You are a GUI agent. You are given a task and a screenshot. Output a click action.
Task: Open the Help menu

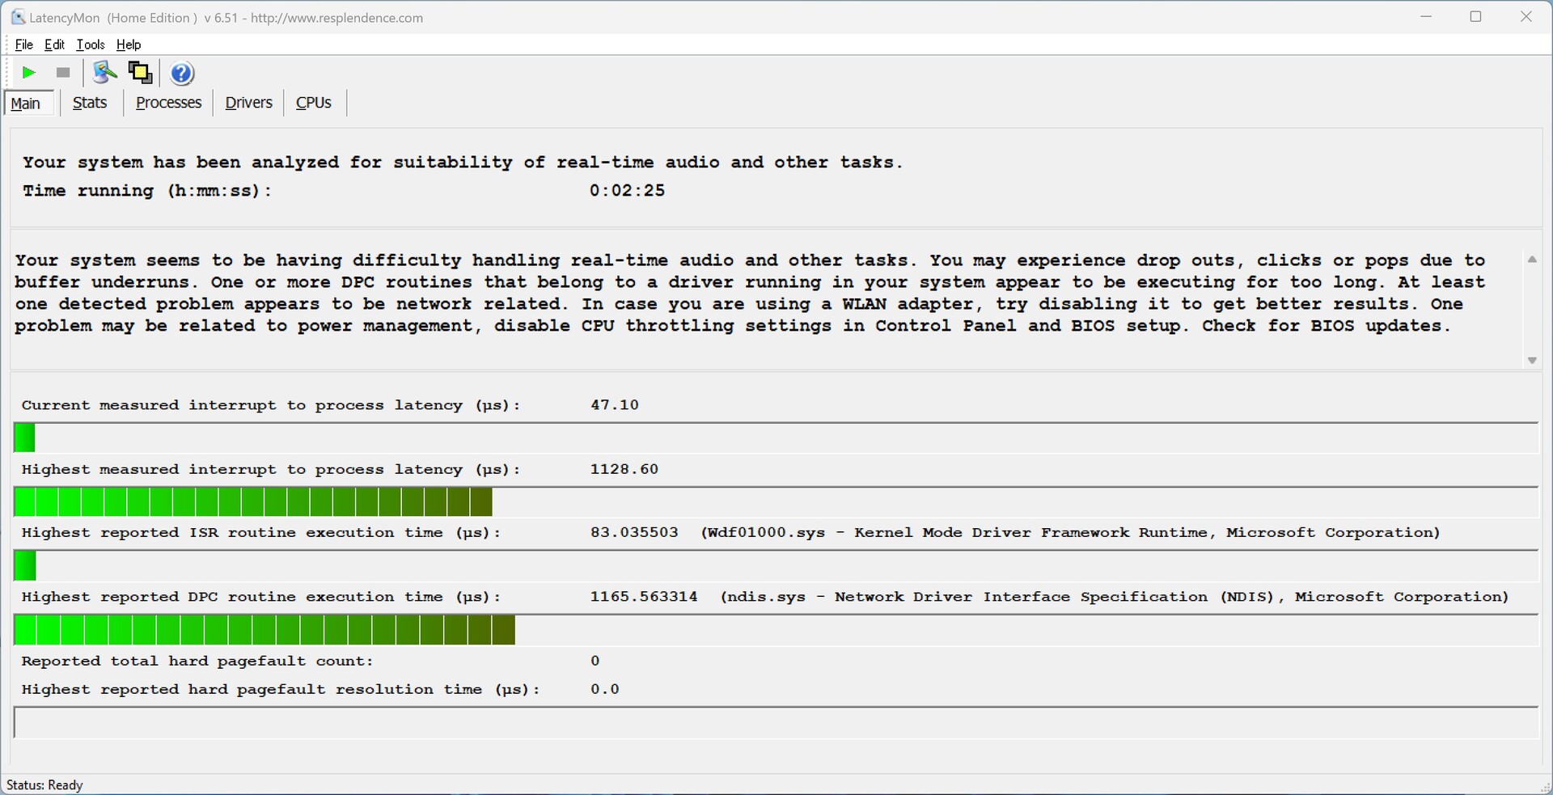pos(129,44)
